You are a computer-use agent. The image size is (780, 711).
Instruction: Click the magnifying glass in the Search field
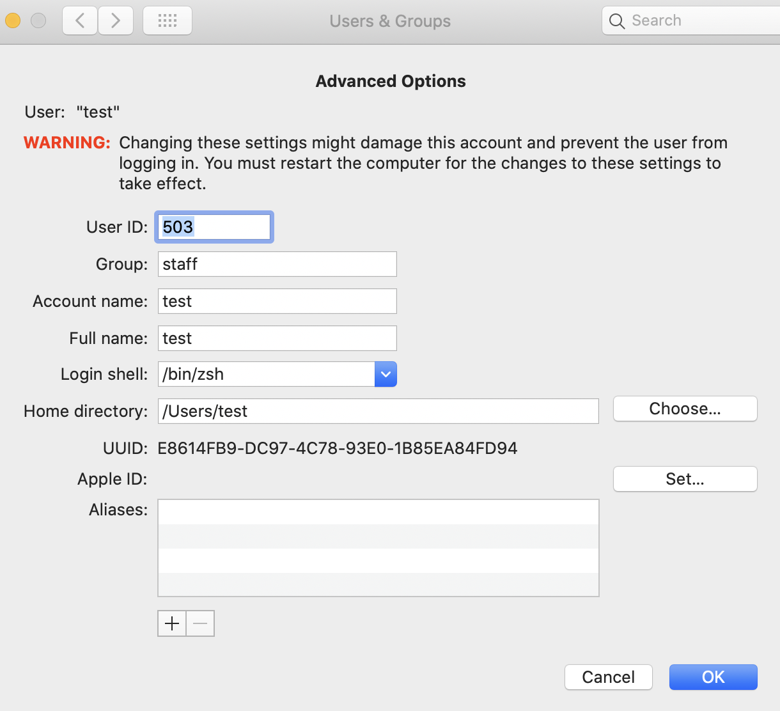pyautogui.click(x=616, y=20)
